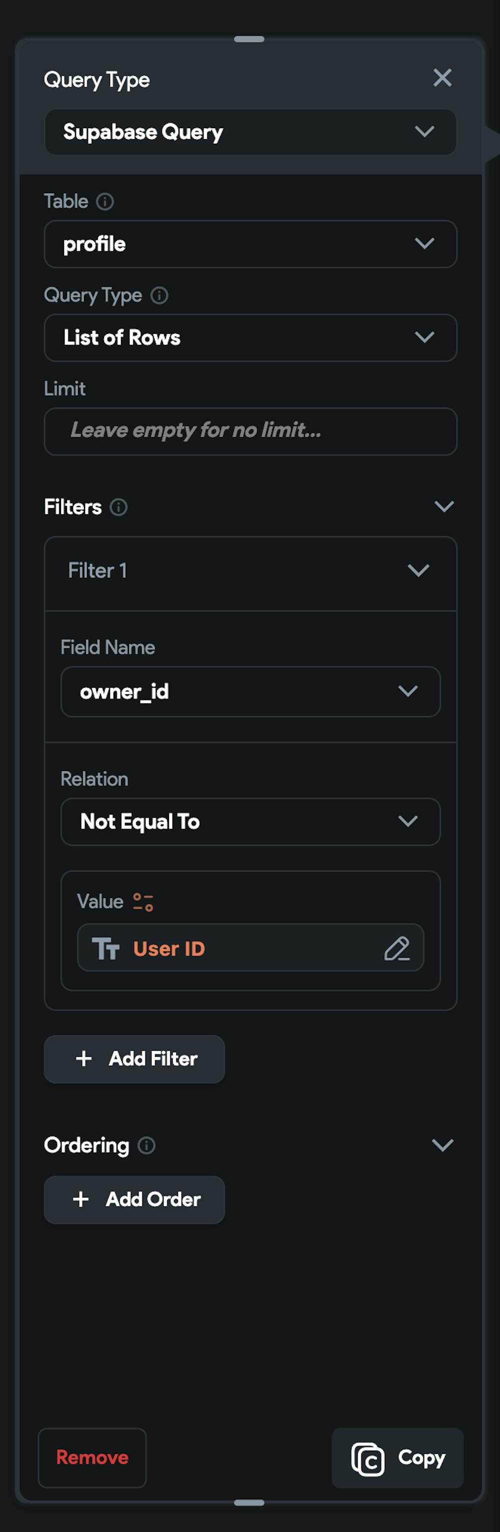Click the Limit input field
Viewport: 500px width, 1532px height.
tap(250, 431)
